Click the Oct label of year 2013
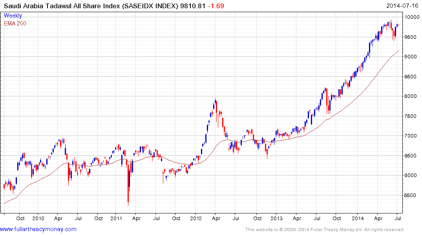Viewport: 422px width, 235px height. pos(337,218)
